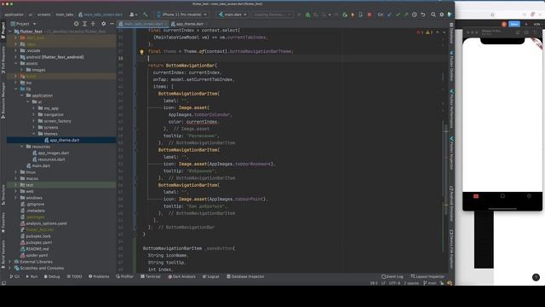Screen dimensions: 545x307
Task: Click the yellow intention light bulb in gutter
Action: pos(141,52)
